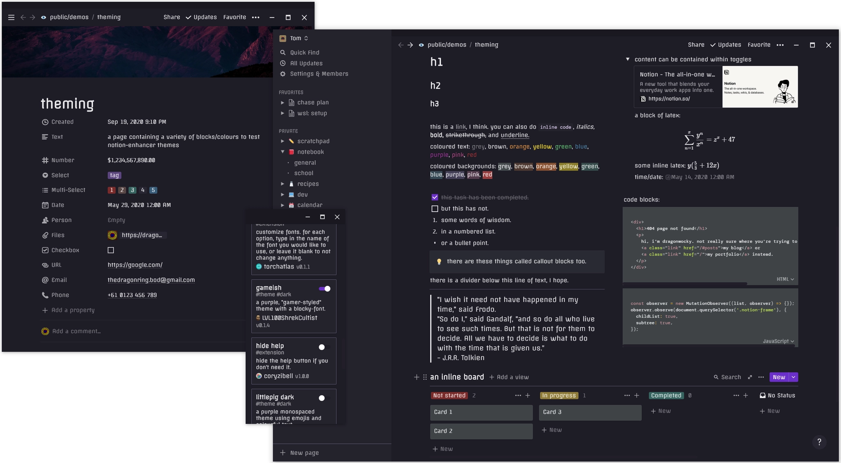The width and height of the screenshot is (841, 463).
Task: Click plus icon in Not started column header
Action: click(528, 396)
